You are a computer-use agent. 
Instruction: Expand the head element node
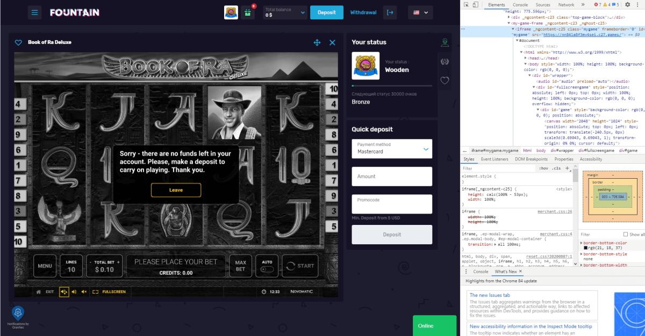pos(526,58)
